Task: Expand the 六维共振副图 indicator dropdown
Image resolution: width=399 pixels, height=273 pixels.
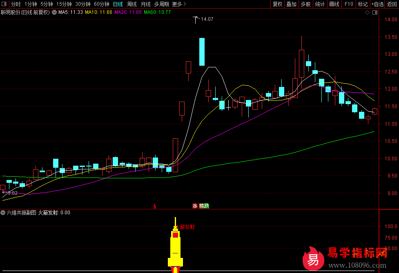Action: (x=3, y=213)
